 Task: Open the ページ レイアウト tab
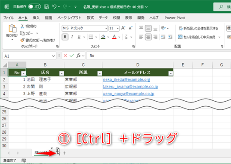pos(69,18)
